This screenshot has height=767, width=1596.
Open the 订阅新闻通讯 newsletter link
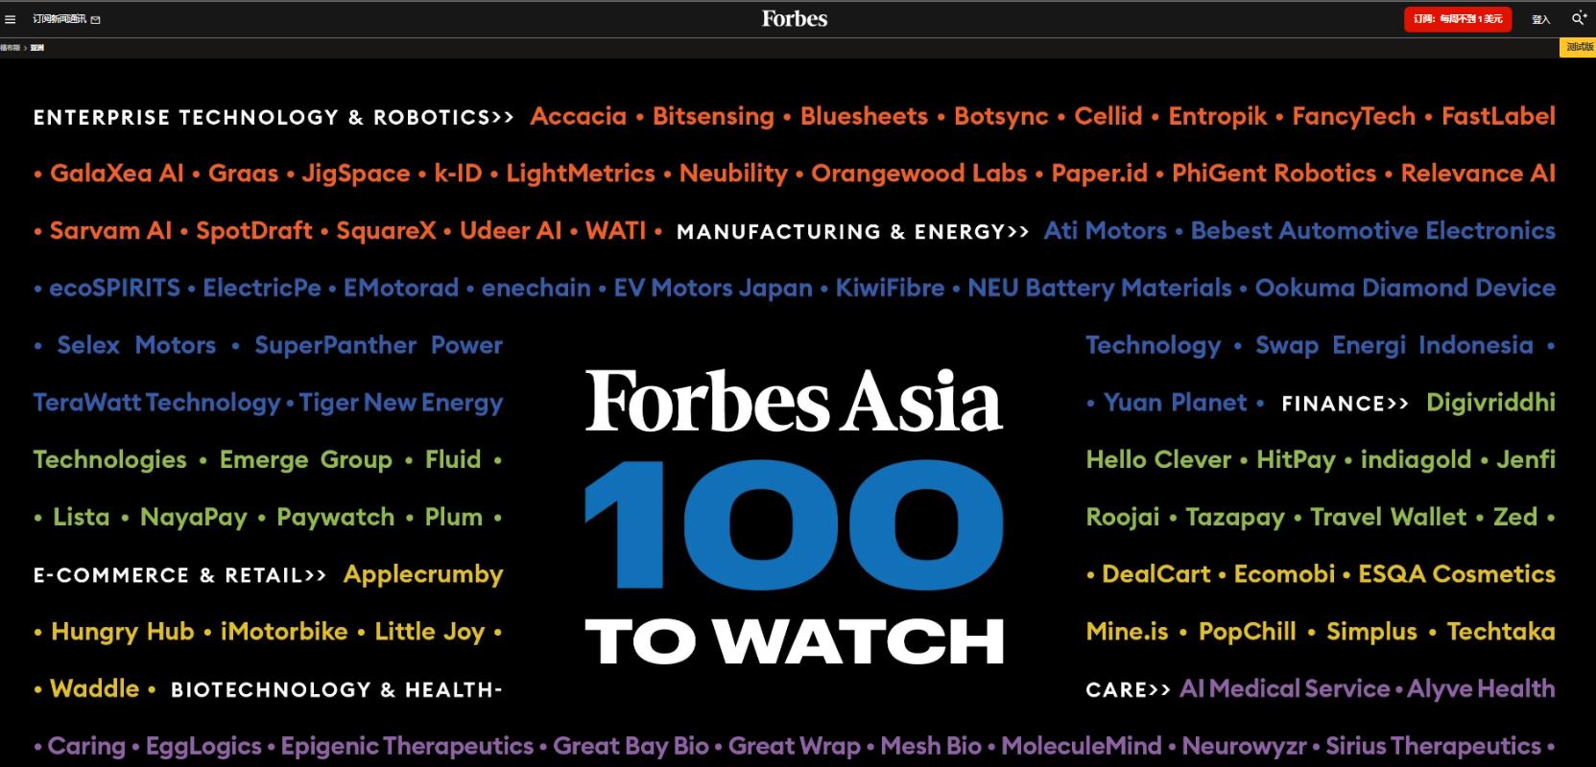(x=60, y=19)
